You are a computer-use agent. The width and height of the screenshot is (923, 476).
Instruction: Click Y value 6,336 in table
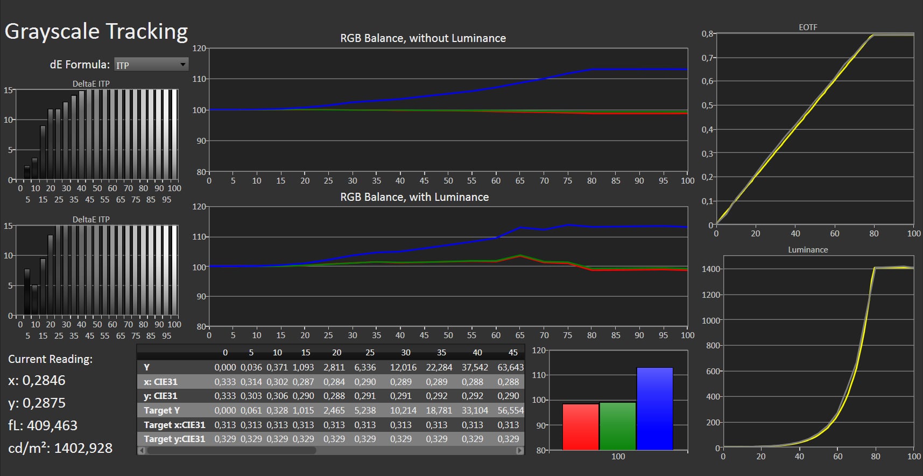[x=365, y=367]
